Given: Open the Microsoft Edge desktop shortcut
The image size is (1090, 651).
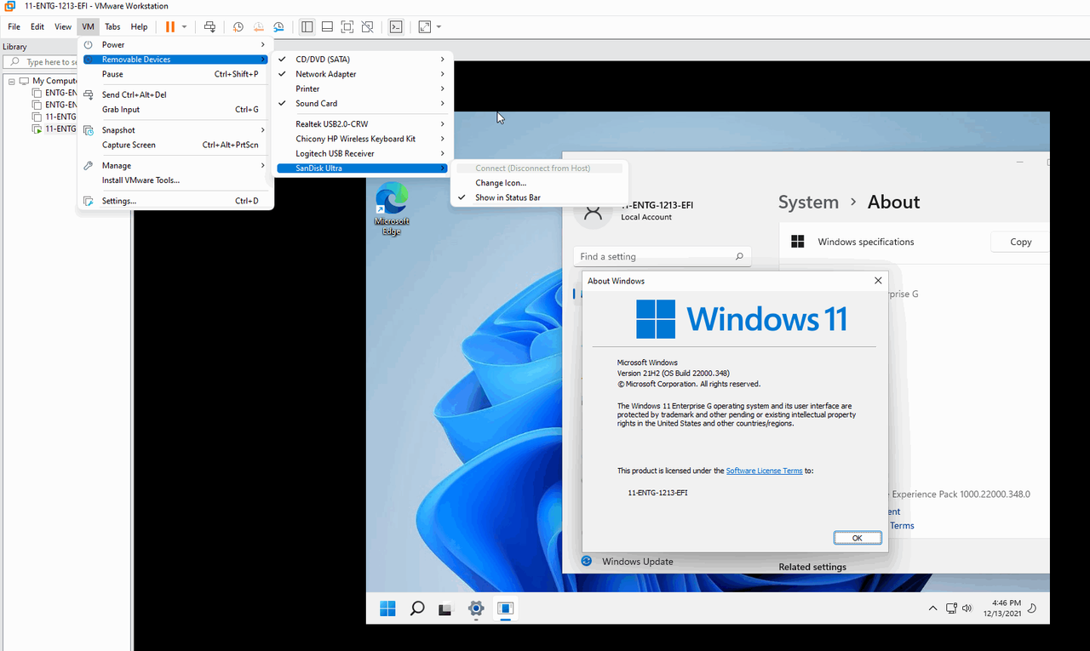Looking at the screenshot, I should (392, 208).
